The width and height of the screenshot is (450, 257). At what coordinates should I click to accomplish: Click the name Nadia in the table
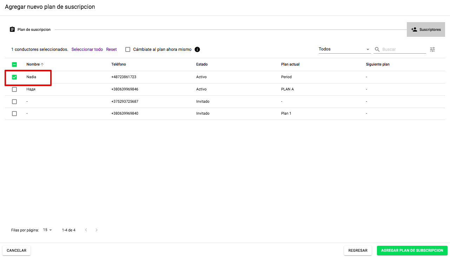(x=31, y=77)
